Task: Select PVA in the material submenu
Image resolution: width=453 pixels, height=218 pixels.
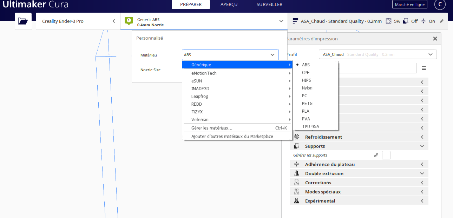Action: click(315, 119)
